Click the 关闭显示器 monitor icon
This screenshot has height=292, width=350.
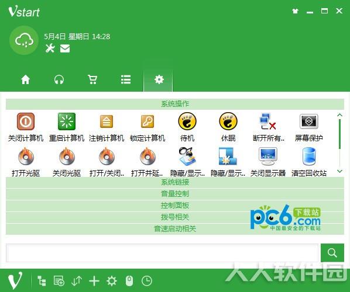point(268,157)
